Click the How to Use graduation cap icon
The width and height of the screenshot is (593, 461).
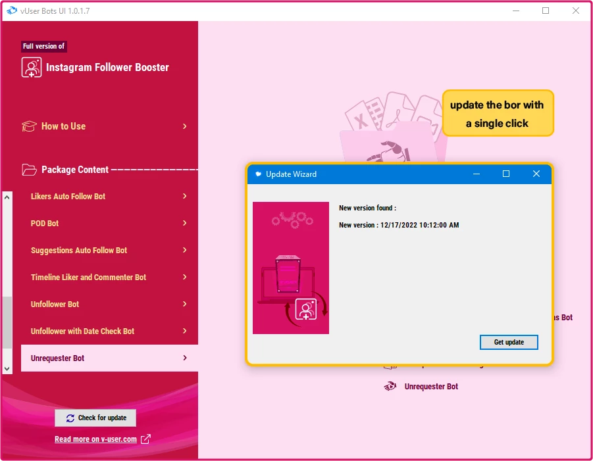[x=29, y=126]
